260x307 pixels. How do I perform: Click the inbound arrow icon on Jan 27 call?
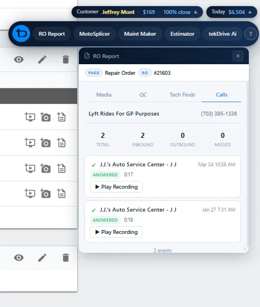pyautogui.click(x=94, y=210)
